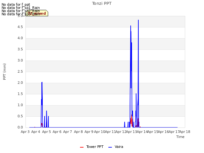Click the Apr 18 x-axis date label
The width and height of the screenshot is (204, 153).
(185, 132)
